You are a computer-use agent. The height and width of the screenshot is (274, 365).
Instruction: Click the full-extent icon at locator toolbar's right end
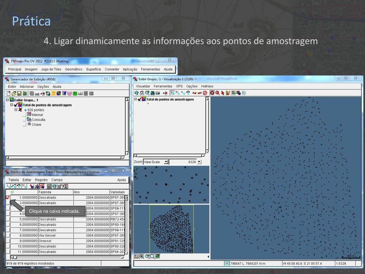tap(158, 257)
